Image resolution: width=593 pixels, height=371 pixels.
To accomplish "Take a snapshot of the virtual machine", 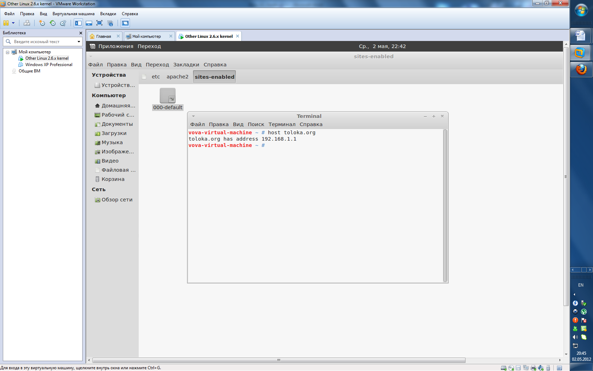I will pos(42,23).
